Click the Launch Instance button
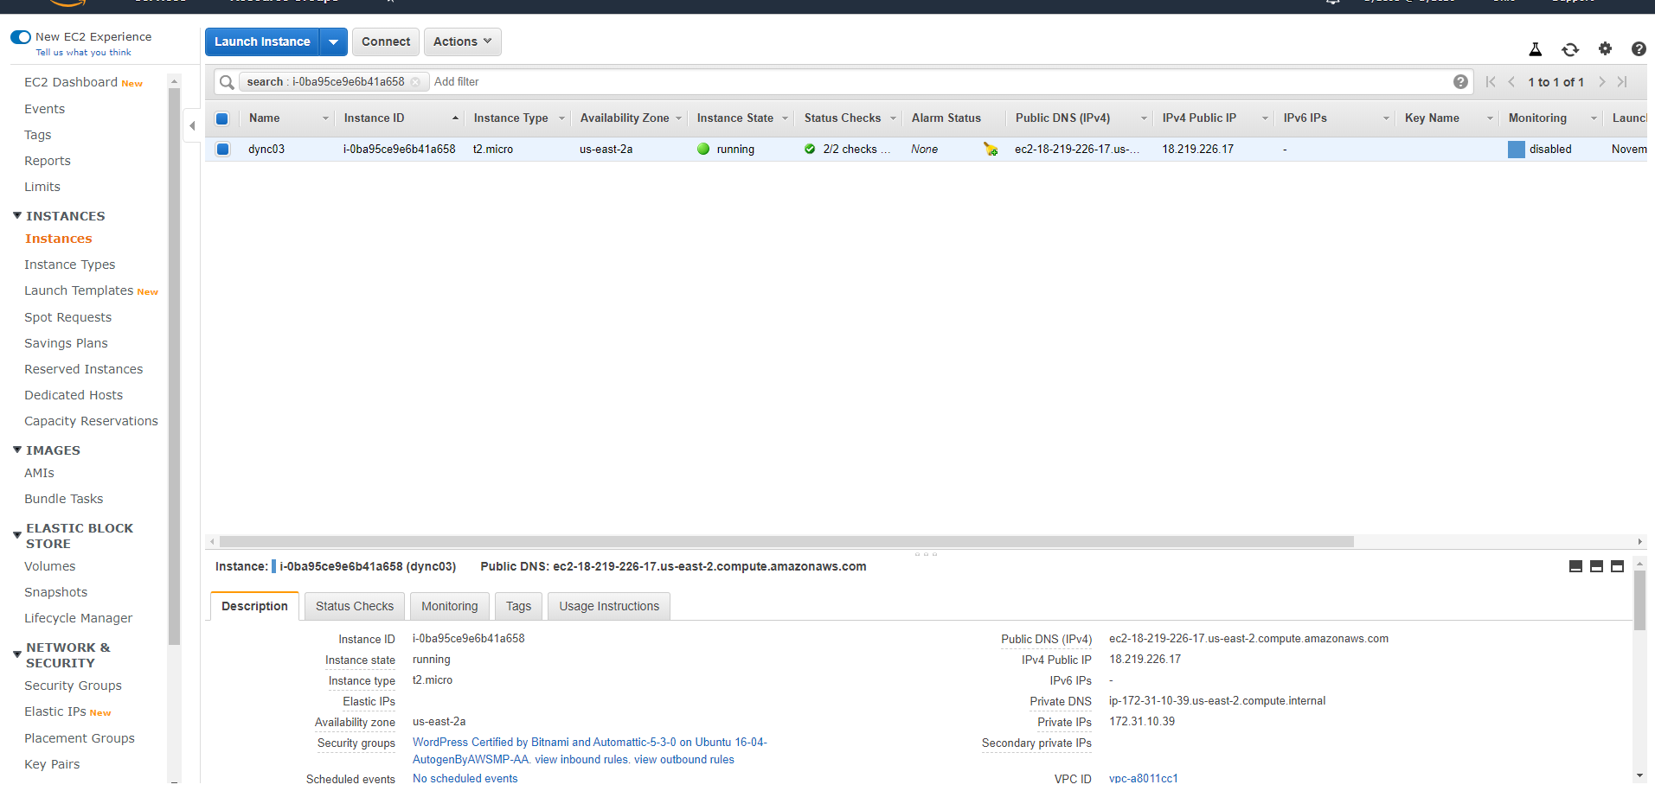Viewport: 1655px width, 791px height. pyautogui.click(x=262, y=41)
